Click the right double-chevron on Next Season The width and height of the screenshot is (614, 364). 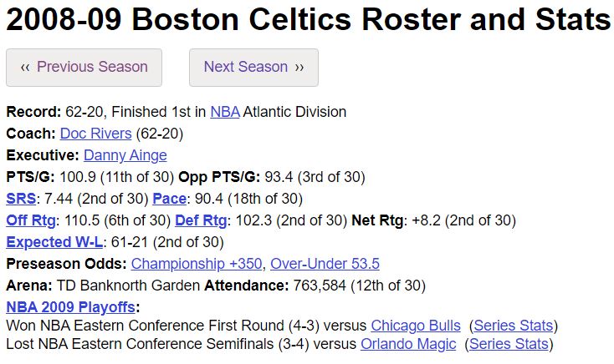coord(299,68)
